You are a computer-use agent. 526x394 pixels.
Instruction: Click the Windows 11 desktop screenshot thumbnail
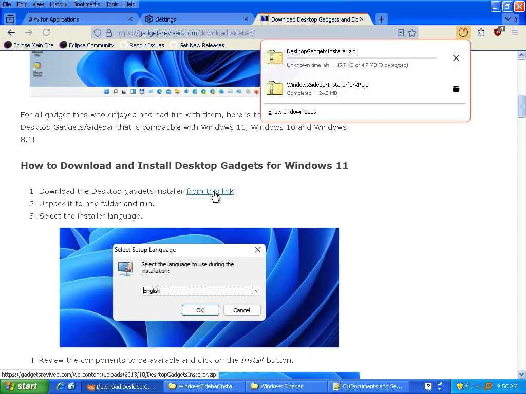pos(145,73)
